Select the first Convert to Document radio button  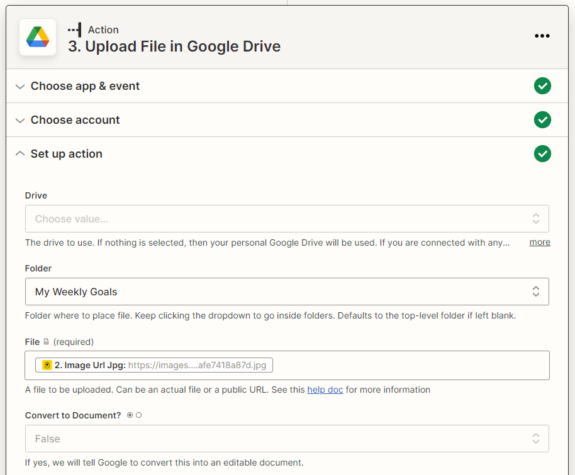tap(130, 415)
